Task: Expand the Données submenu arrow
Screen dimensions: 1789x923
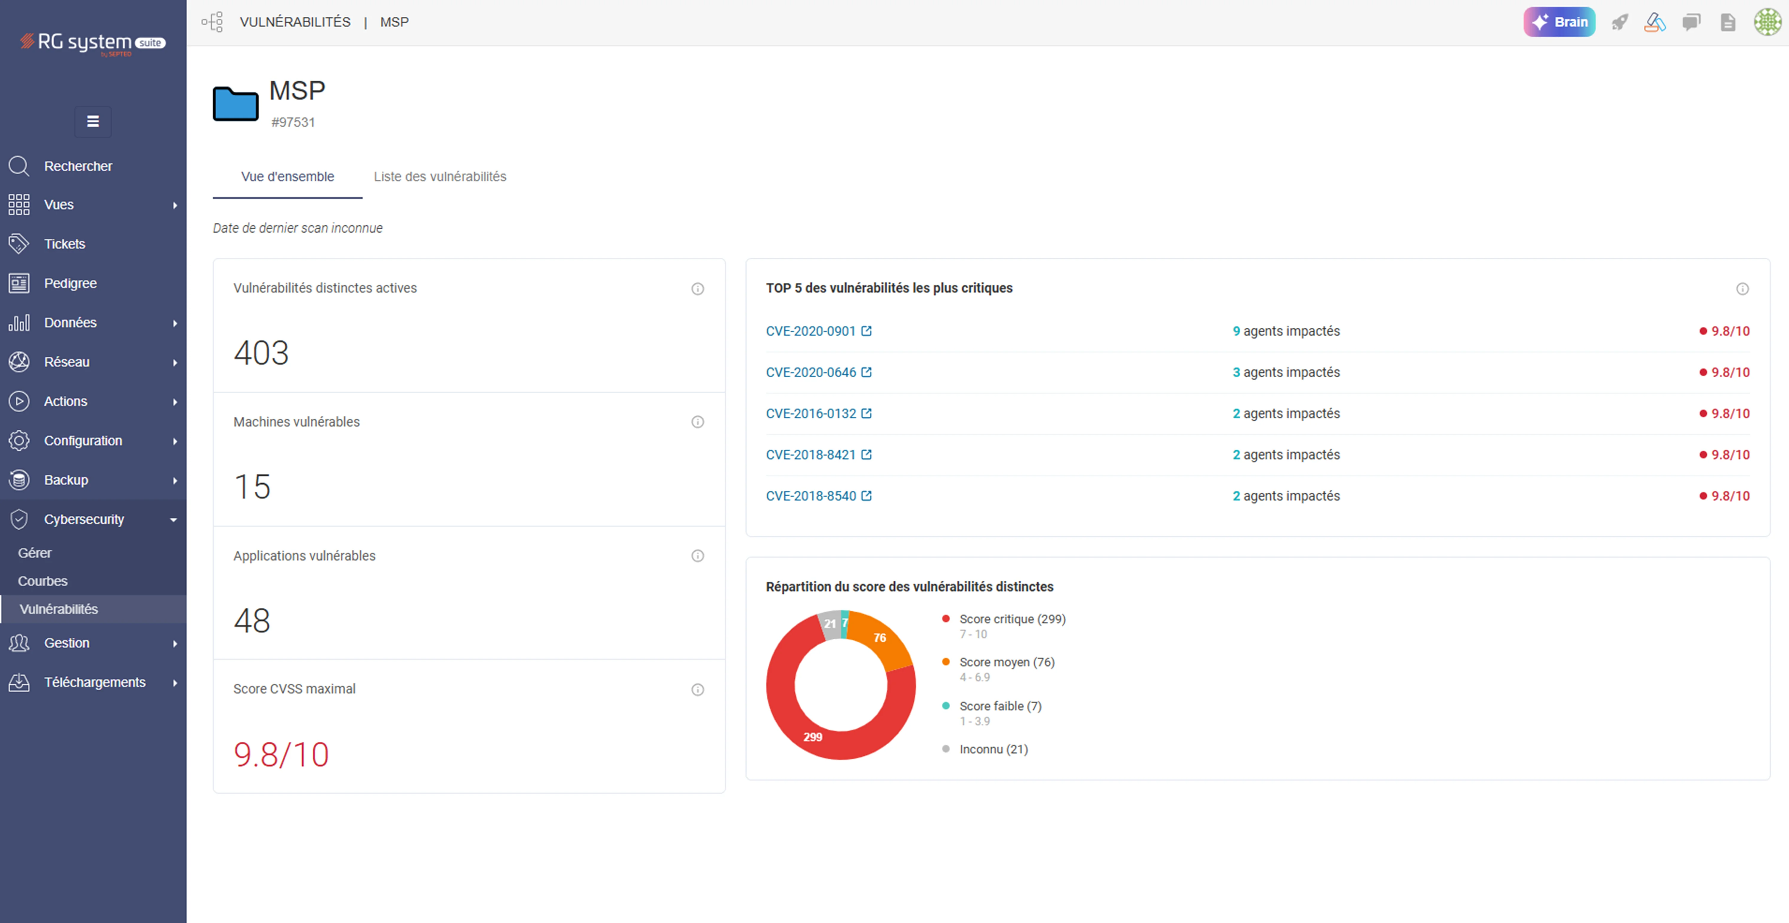Action: tap(175, 323)
